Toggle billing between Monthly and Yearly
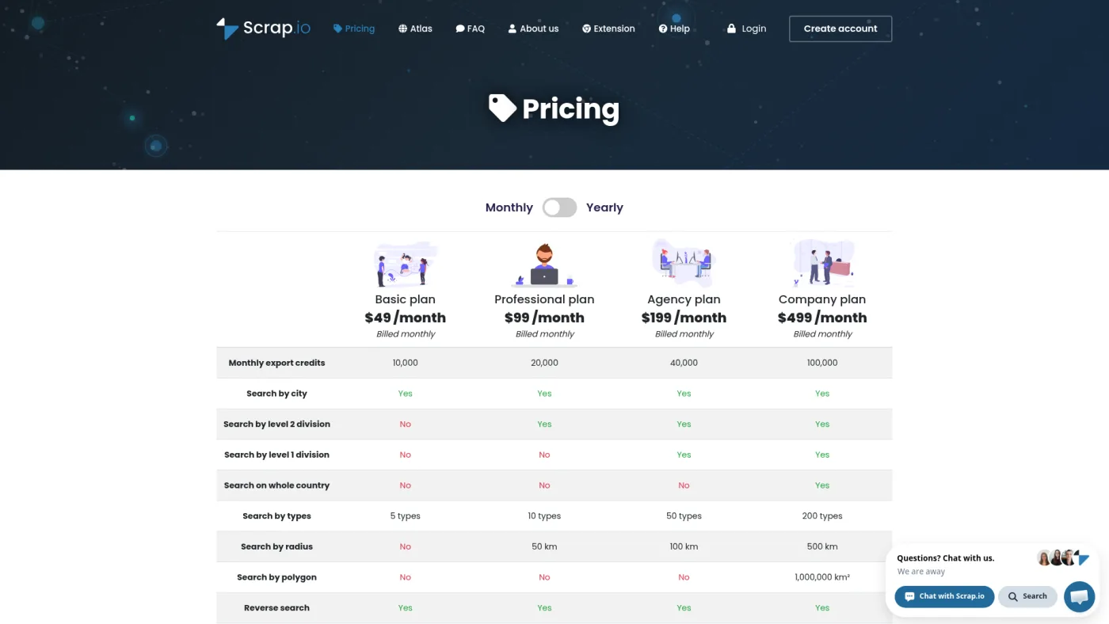Viewport: 1109px width, 624px height. (x=559, y=207)
